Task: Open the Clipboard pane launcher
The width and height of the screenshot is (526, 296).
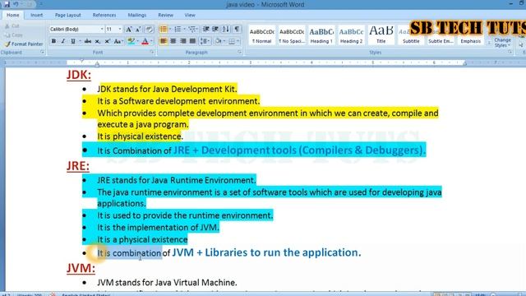Action: [x=43, y=53]
